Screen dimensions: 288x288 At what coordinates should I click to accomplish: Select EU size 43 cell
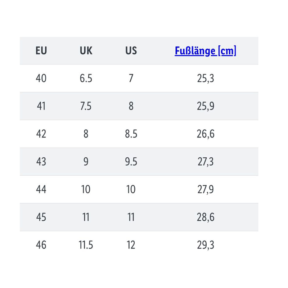click(x=41, y=162)
